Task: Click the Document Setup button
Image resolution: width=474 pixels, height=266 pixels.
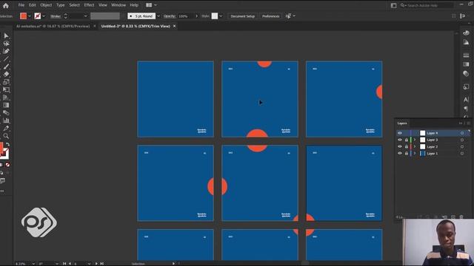Action: pyautogui.click(x=242, y=16)
